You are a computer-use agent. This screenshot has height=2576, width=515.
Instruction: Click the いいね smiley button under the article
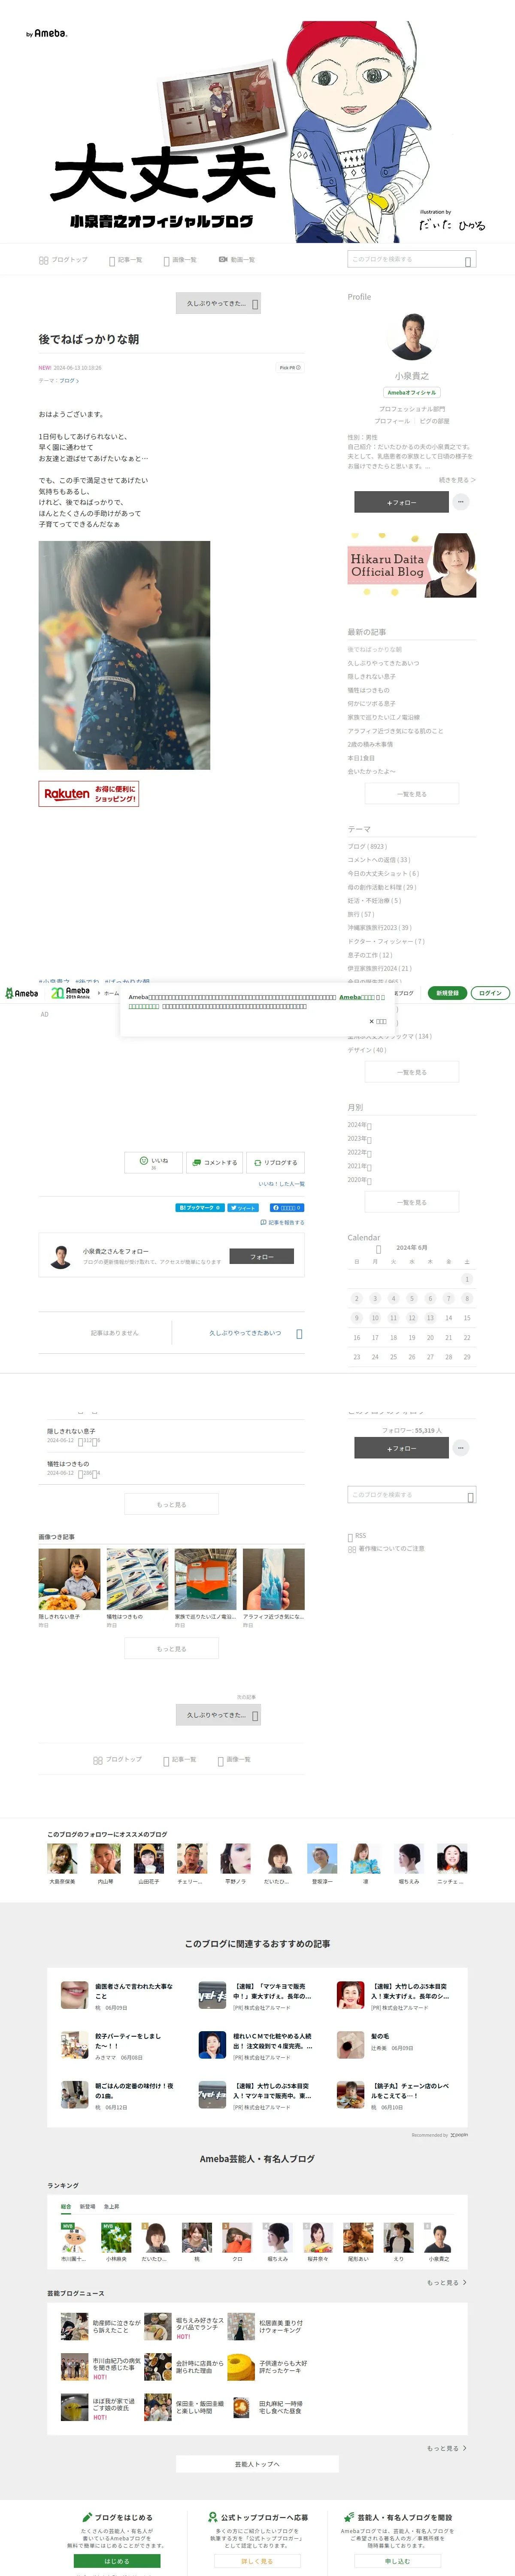tap(153, 1162)
